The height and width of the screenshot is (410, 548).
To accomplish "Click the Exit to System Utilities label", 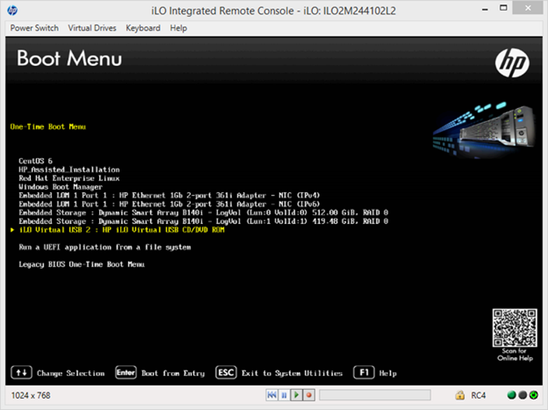I will [292, 373].
